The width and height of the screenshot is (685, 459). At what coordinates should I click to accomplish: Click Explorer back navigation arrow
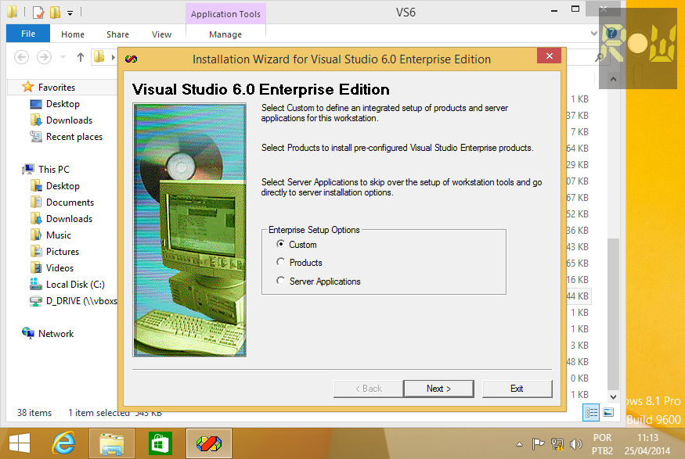coord(21,57)
